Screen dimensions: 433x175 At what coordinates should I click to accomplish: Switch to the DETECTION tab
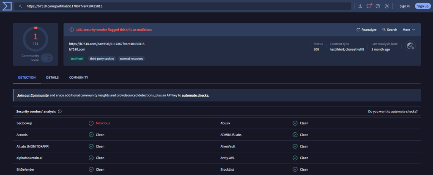27,77
